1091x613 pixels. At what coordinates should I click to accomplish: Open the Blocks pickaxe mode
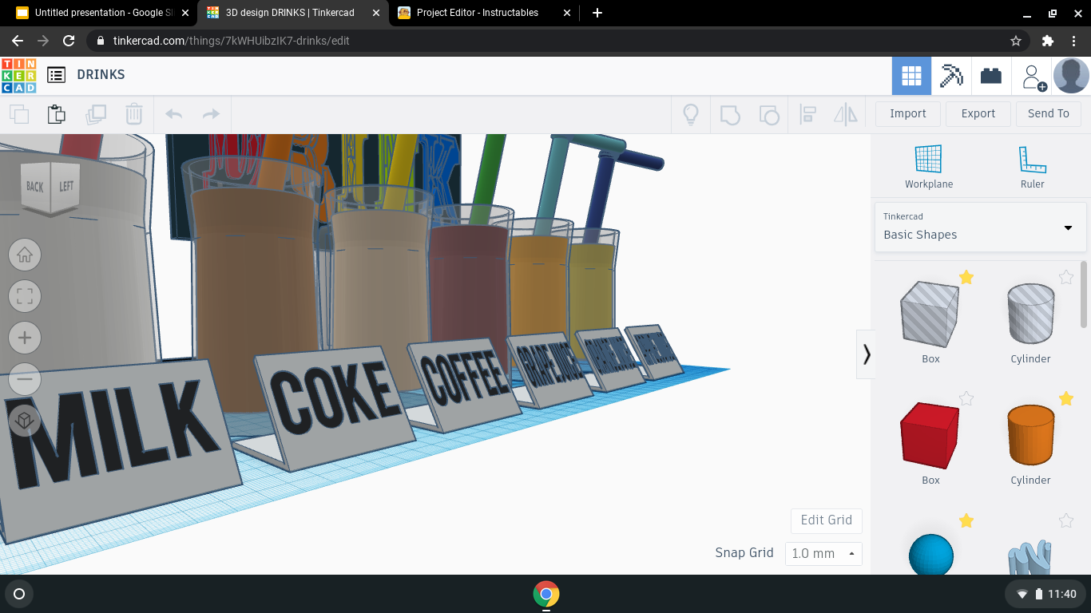point(951,76)
